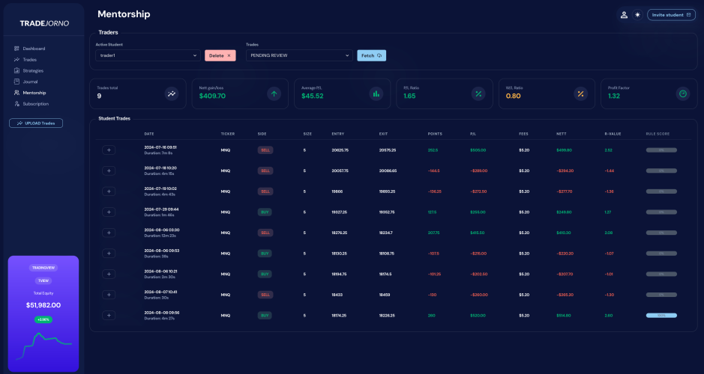This screenshot has height=374, width=704.
Task: Go to Trades in the sidebar
Action: (x=30, y=60)
